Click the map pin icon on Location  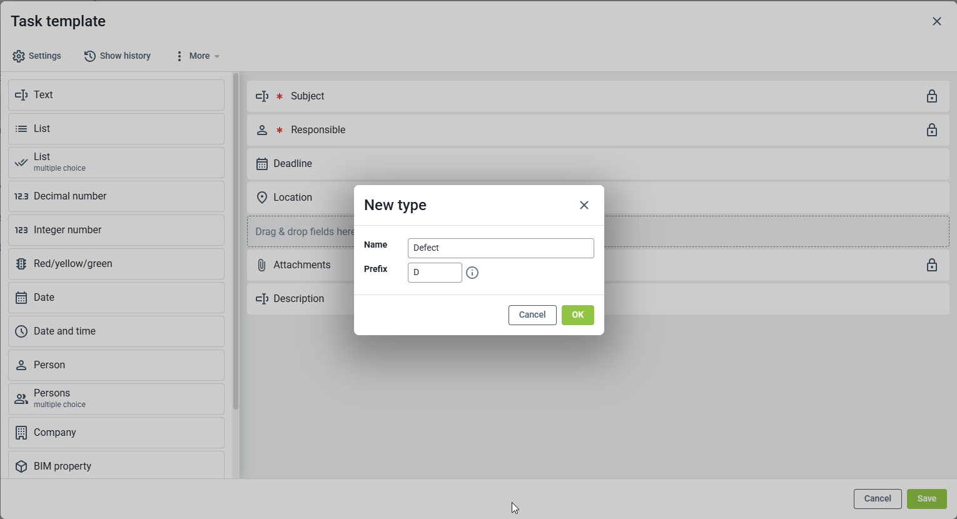[x=262, y=198]
